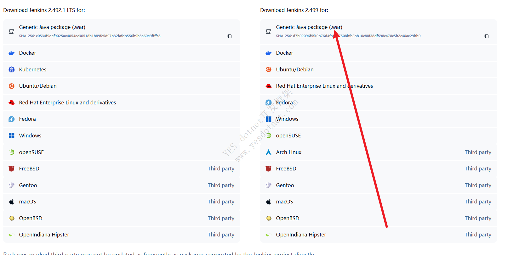Open weekly 2.499 openSUSE link
Viewport: 525px width, 255px height.
coord(379,136)
